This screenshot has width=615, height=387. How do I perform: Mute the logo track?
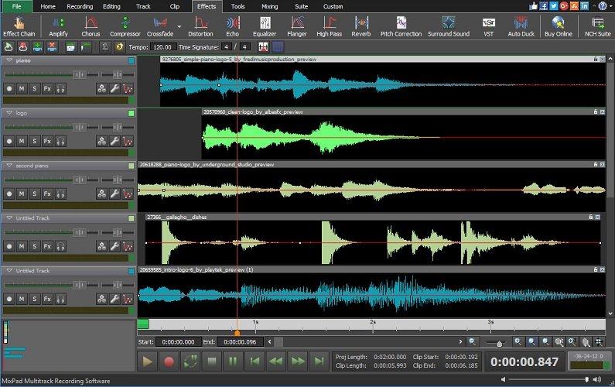[22, 142]
